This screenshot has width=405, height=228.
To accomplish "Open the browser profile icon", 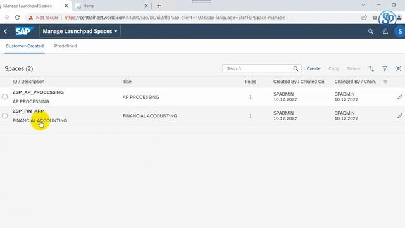I will coord(399,18).
